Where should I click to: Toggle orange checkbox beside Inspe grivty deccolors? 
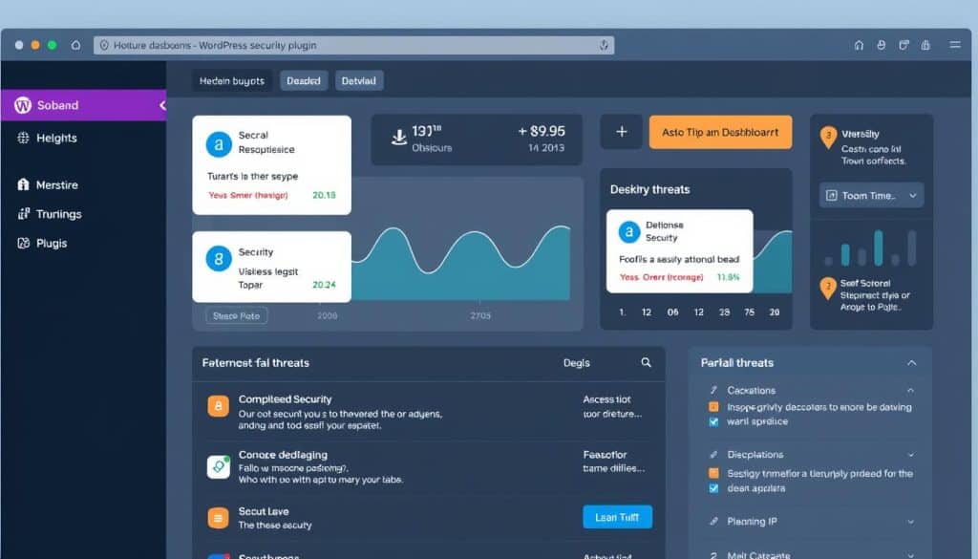click(x=713, y=407)
